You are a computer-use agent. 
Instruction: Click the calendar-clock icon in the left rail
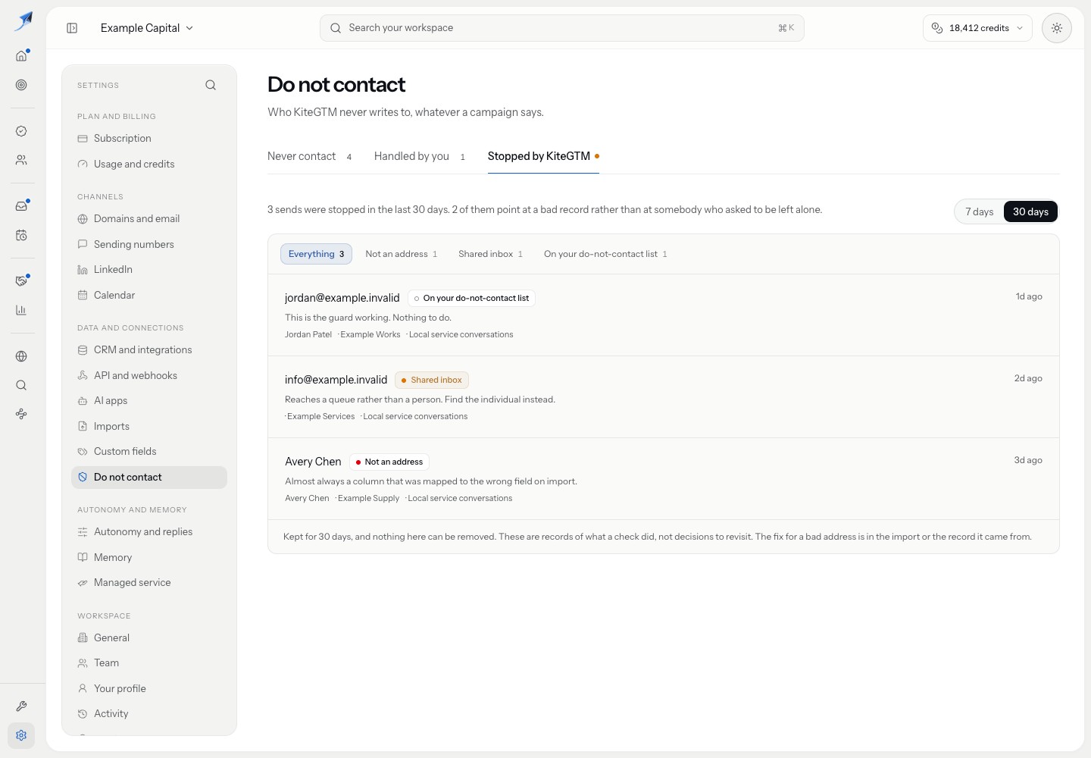pos(21,235)
